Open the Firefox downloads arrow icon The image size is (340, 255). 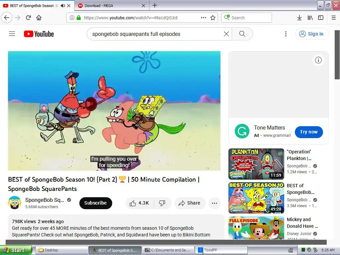tap(299, 18)
